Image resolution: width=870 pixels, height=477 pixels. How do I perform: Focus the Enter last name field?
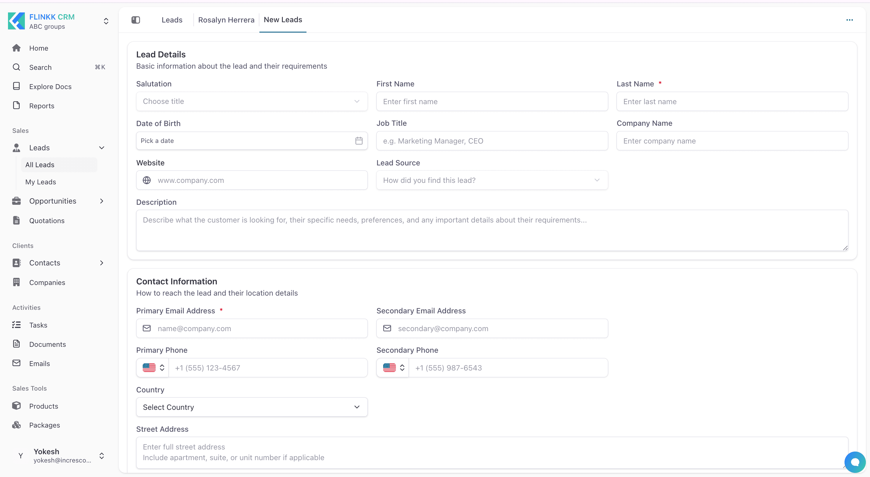point(732,101)
